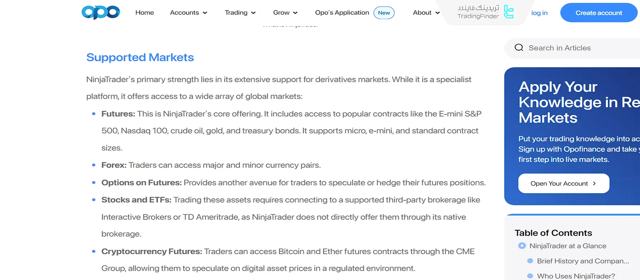The image size is (640, 280).
Task: Click the arrow in Open Your Account
Action: tap(594, 184)
